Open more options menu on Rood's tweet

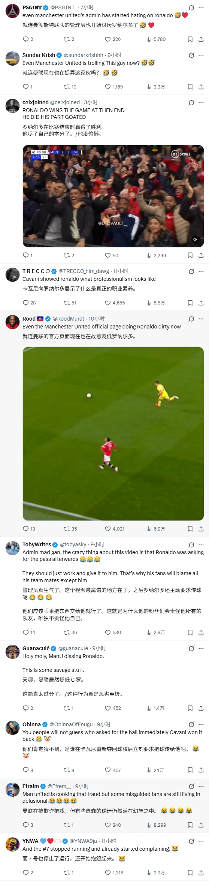point(201,319)
